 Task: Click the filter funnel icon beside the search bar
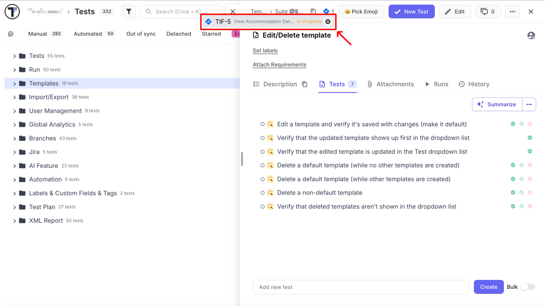click(x=129, y=11)
